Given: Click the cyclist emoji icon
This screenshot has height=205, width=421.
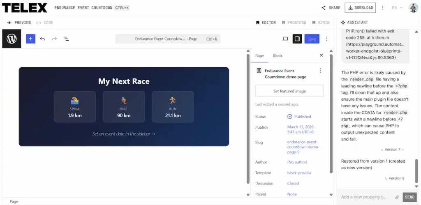Looking at the screenshot, I should (124, 101).
